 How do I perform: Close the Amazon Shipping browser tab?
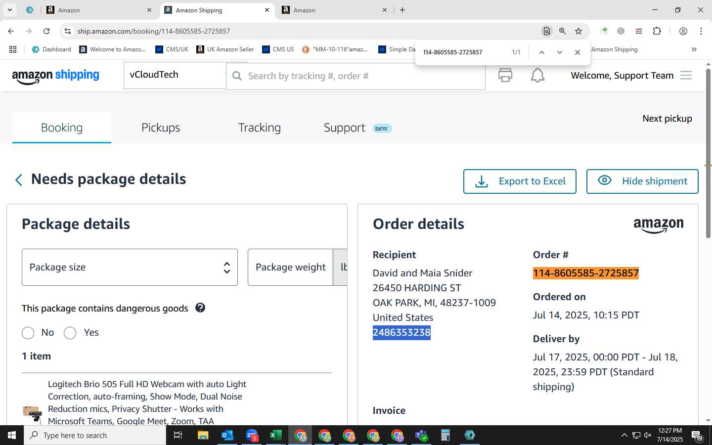tap(267, 10)
